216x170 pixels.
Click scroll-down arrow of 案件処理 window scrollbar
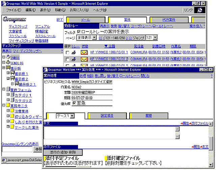pyautogui.click(x=211, y=165)
